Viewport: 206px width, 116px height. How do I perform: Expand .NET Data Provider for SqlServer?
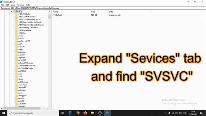tap(14, 25)
